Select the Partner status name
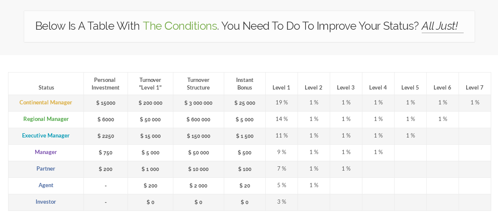 46,168
